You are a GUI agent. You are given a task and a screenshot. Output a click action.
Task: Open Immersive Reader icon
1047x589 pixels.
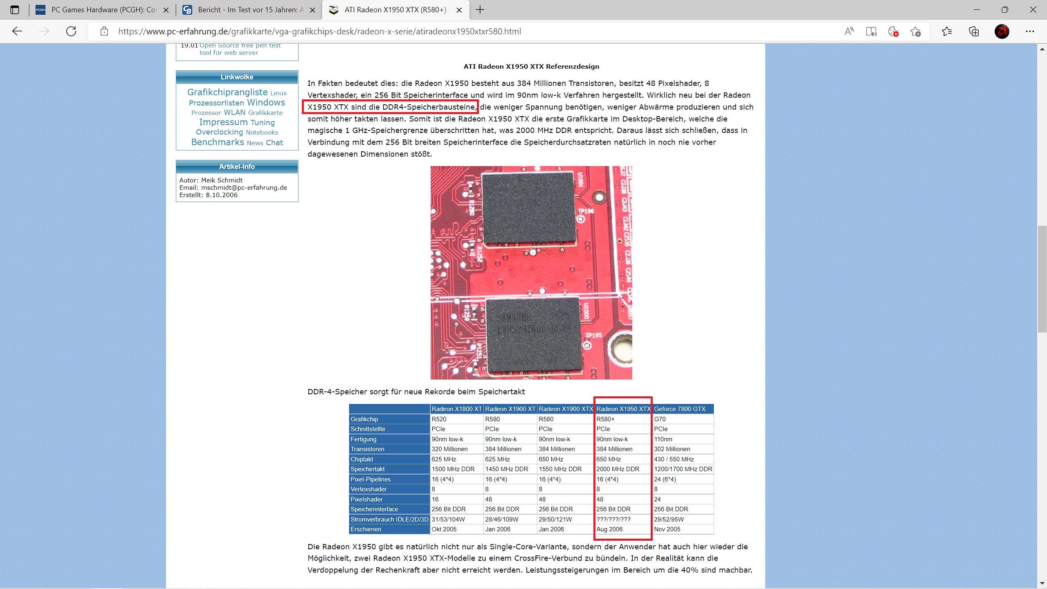[x=871, y=31]
